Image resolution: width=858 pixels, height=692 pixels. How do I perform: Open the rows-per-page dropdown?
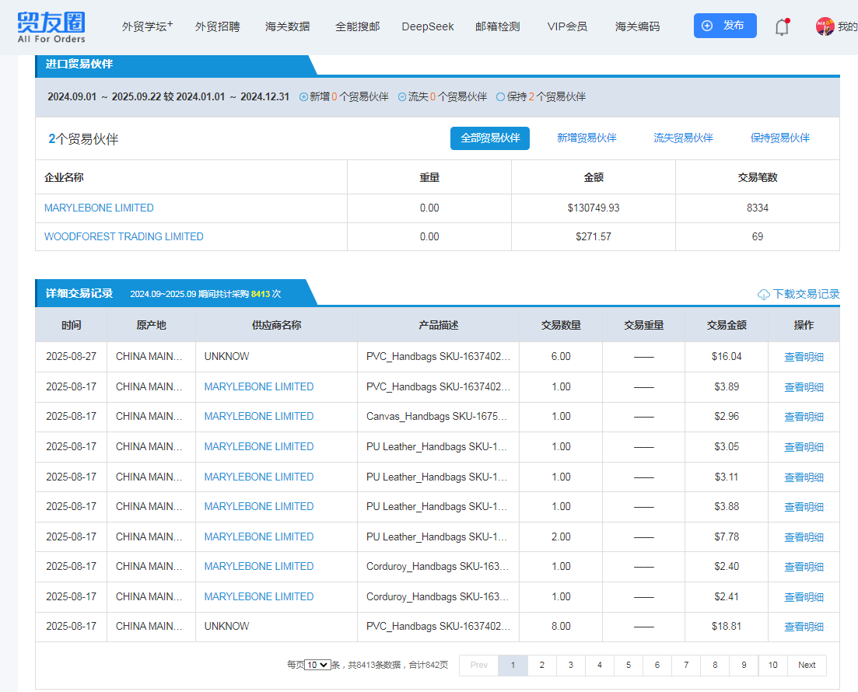tap(317, 666)
